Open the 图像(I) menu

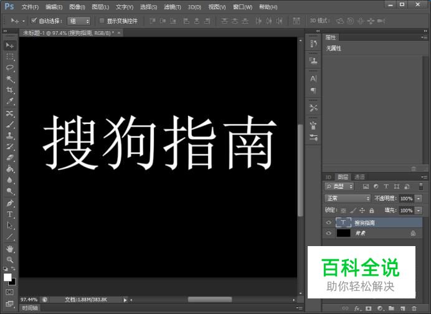coord(77,7)
